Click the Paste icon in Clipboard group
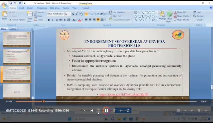This screenshot has height=123, width=213. 4,14
